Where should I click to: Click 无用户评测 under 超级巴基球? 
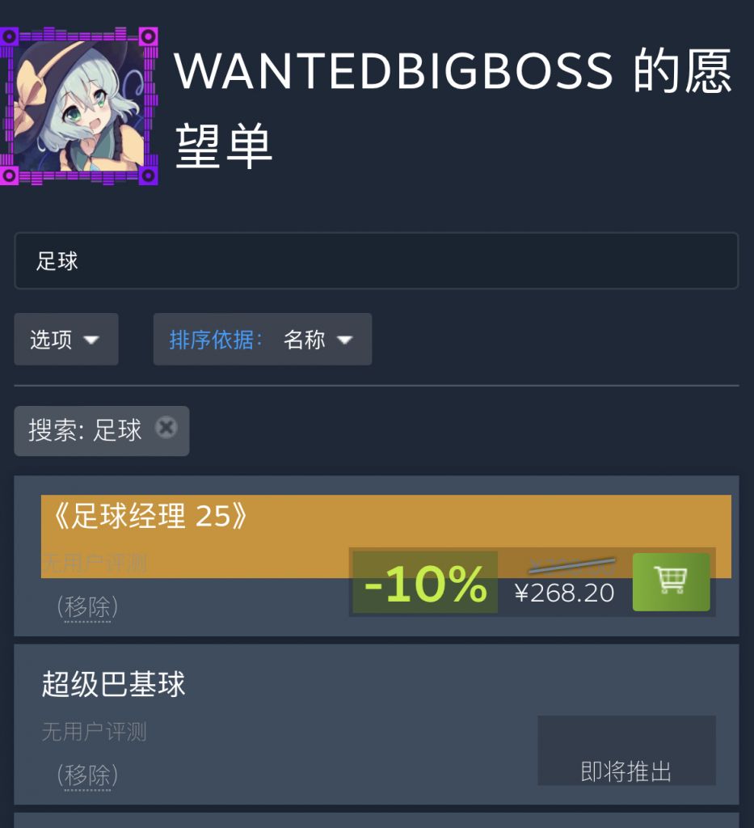(x=94, y=732)
